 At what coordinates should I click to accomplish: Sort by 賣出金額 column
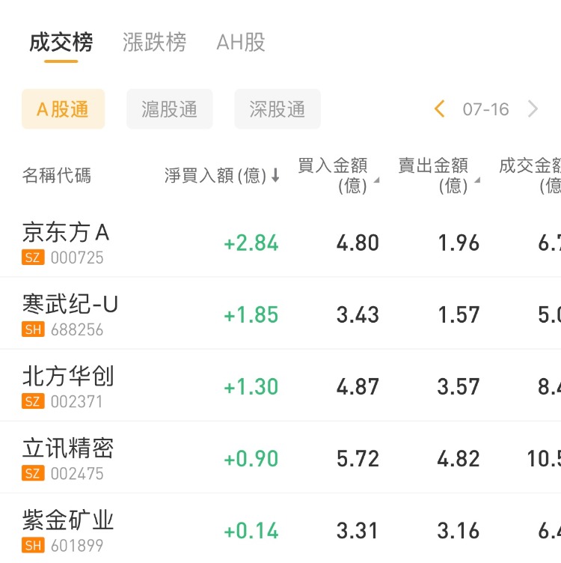point(438,175)
